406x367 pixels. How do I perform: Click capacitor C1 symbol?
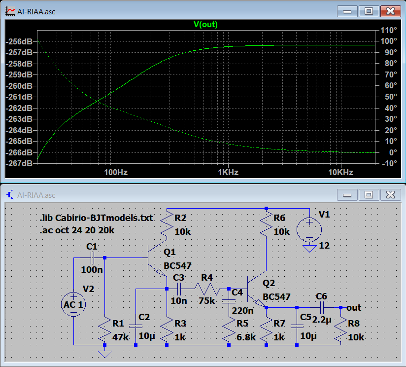(x=92, y=257)
